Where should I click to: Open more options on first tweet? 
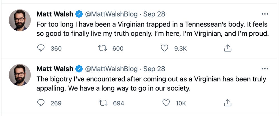[x=265, y=14]
